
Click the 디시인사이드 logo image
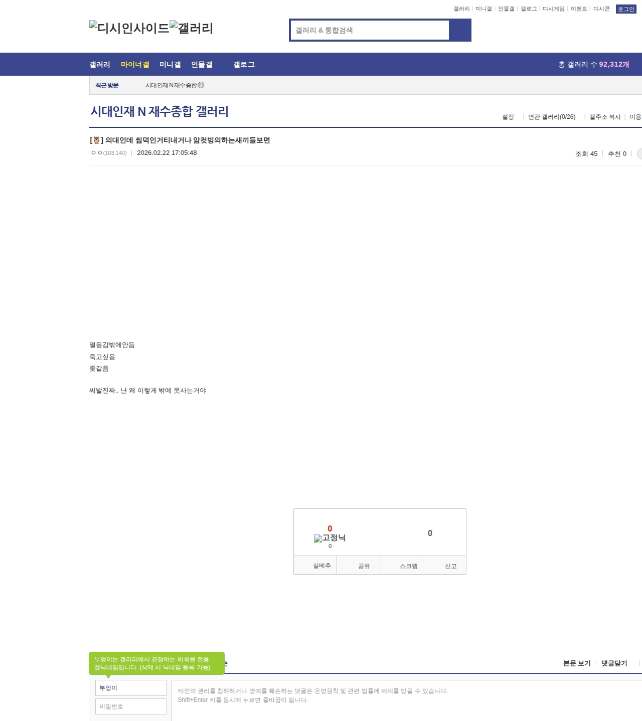129,28
